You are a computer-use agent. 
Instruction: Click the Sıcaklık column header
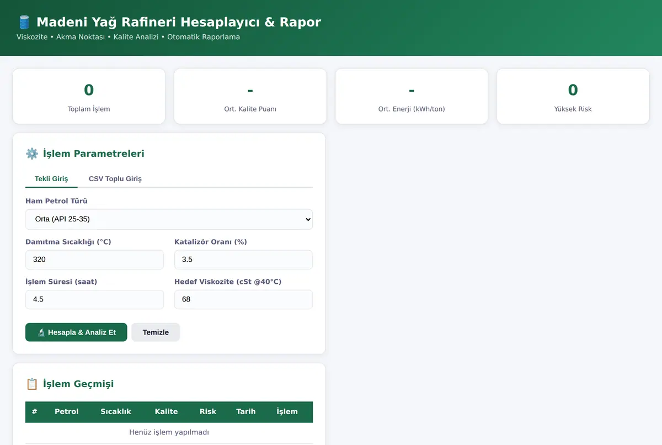(116, 411)
